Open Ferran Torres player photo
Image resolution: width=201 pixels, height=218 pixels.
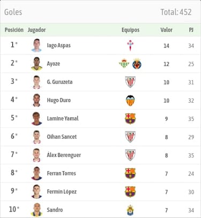36,174
